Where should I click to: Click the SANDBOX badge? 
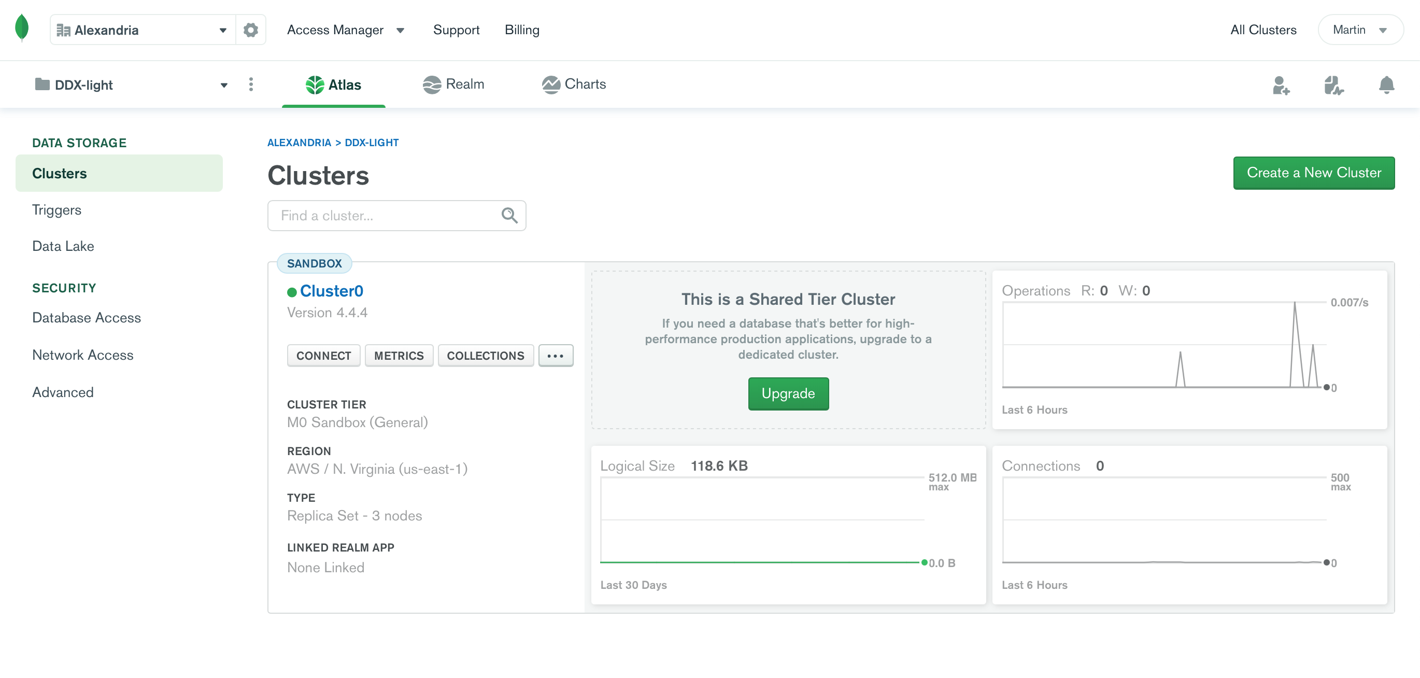pos(314,263)
